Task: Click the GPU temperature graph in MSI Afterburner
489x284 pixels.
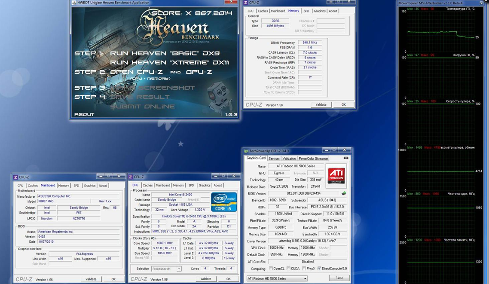Action: tap(441, 31)
